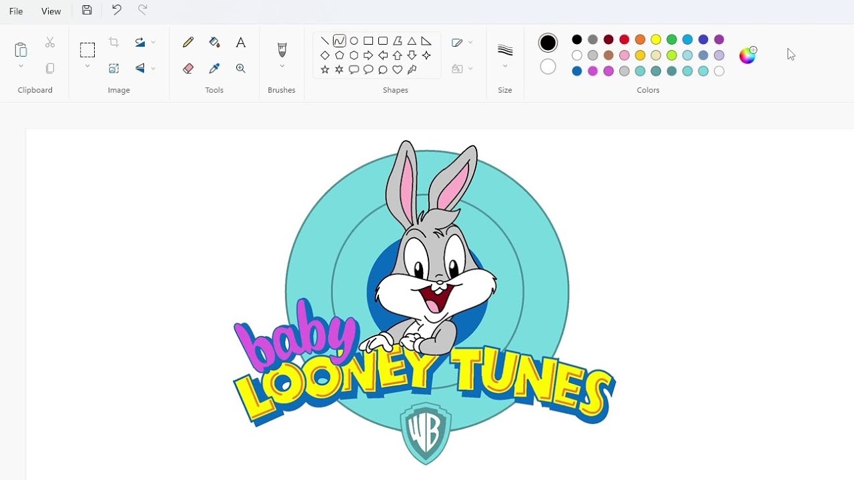
Task: Pick the Diamond shape
Action: click(325, 55)
